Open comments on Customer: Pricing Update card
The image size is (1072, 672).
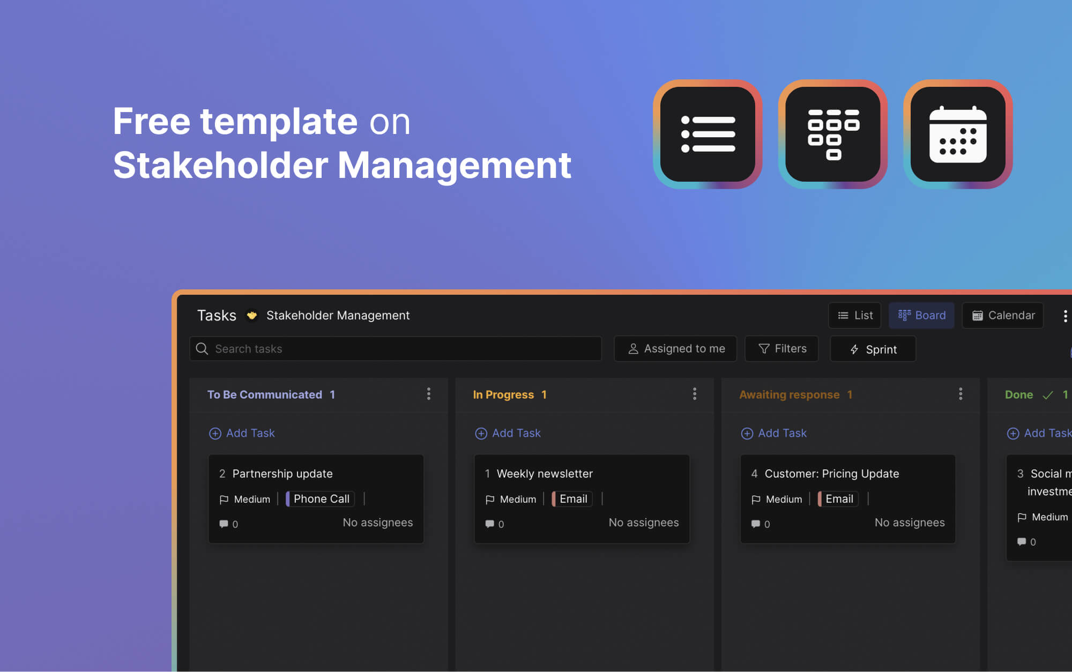pyautogui.click(x=755, y=524)
